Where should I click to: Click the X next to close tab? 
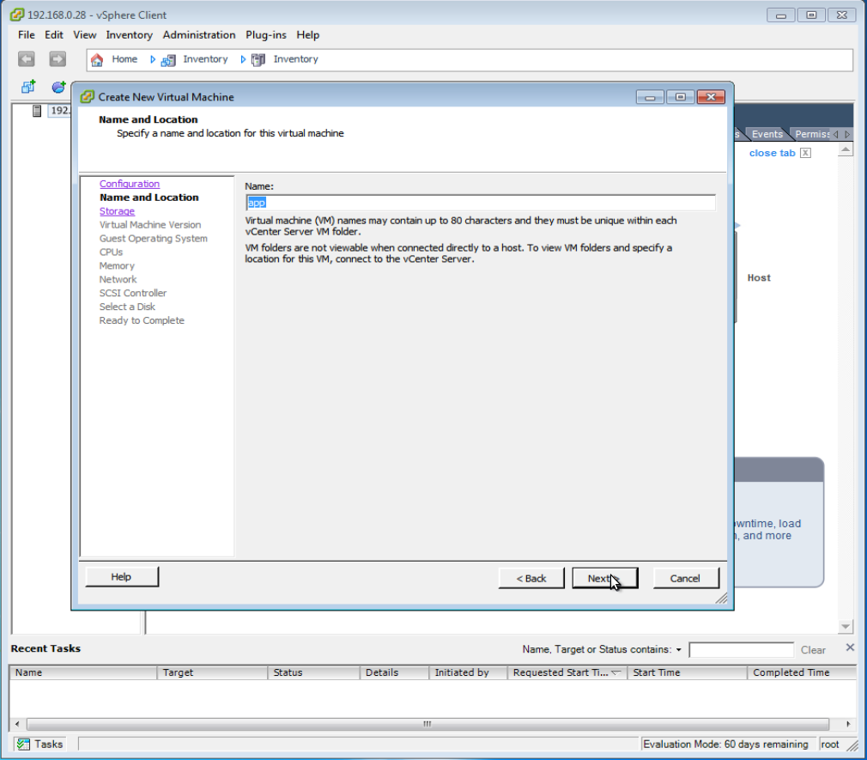tap(806, 153)
